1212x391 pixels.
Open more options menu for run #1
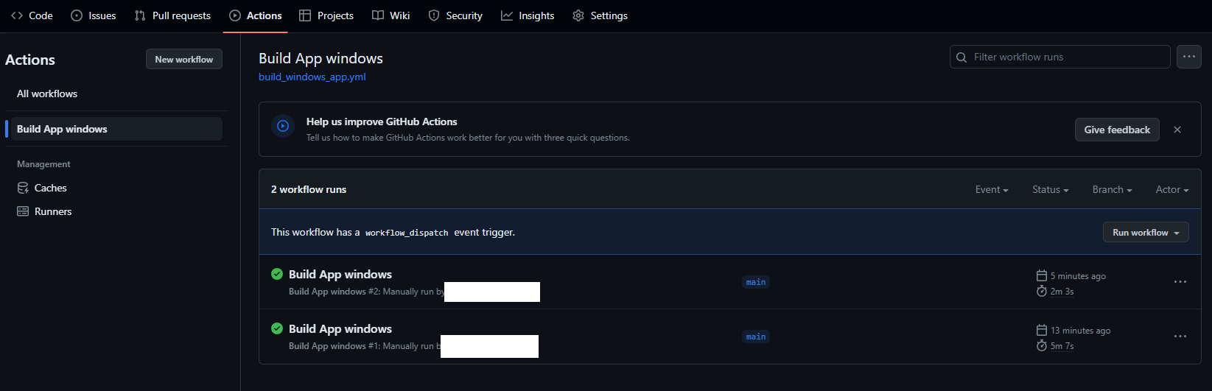pos(1180,337)
